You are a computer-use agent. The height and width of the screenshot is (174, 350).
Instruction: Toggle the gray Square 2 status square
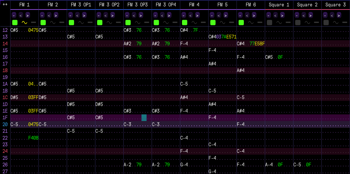(x=298, y=22)
